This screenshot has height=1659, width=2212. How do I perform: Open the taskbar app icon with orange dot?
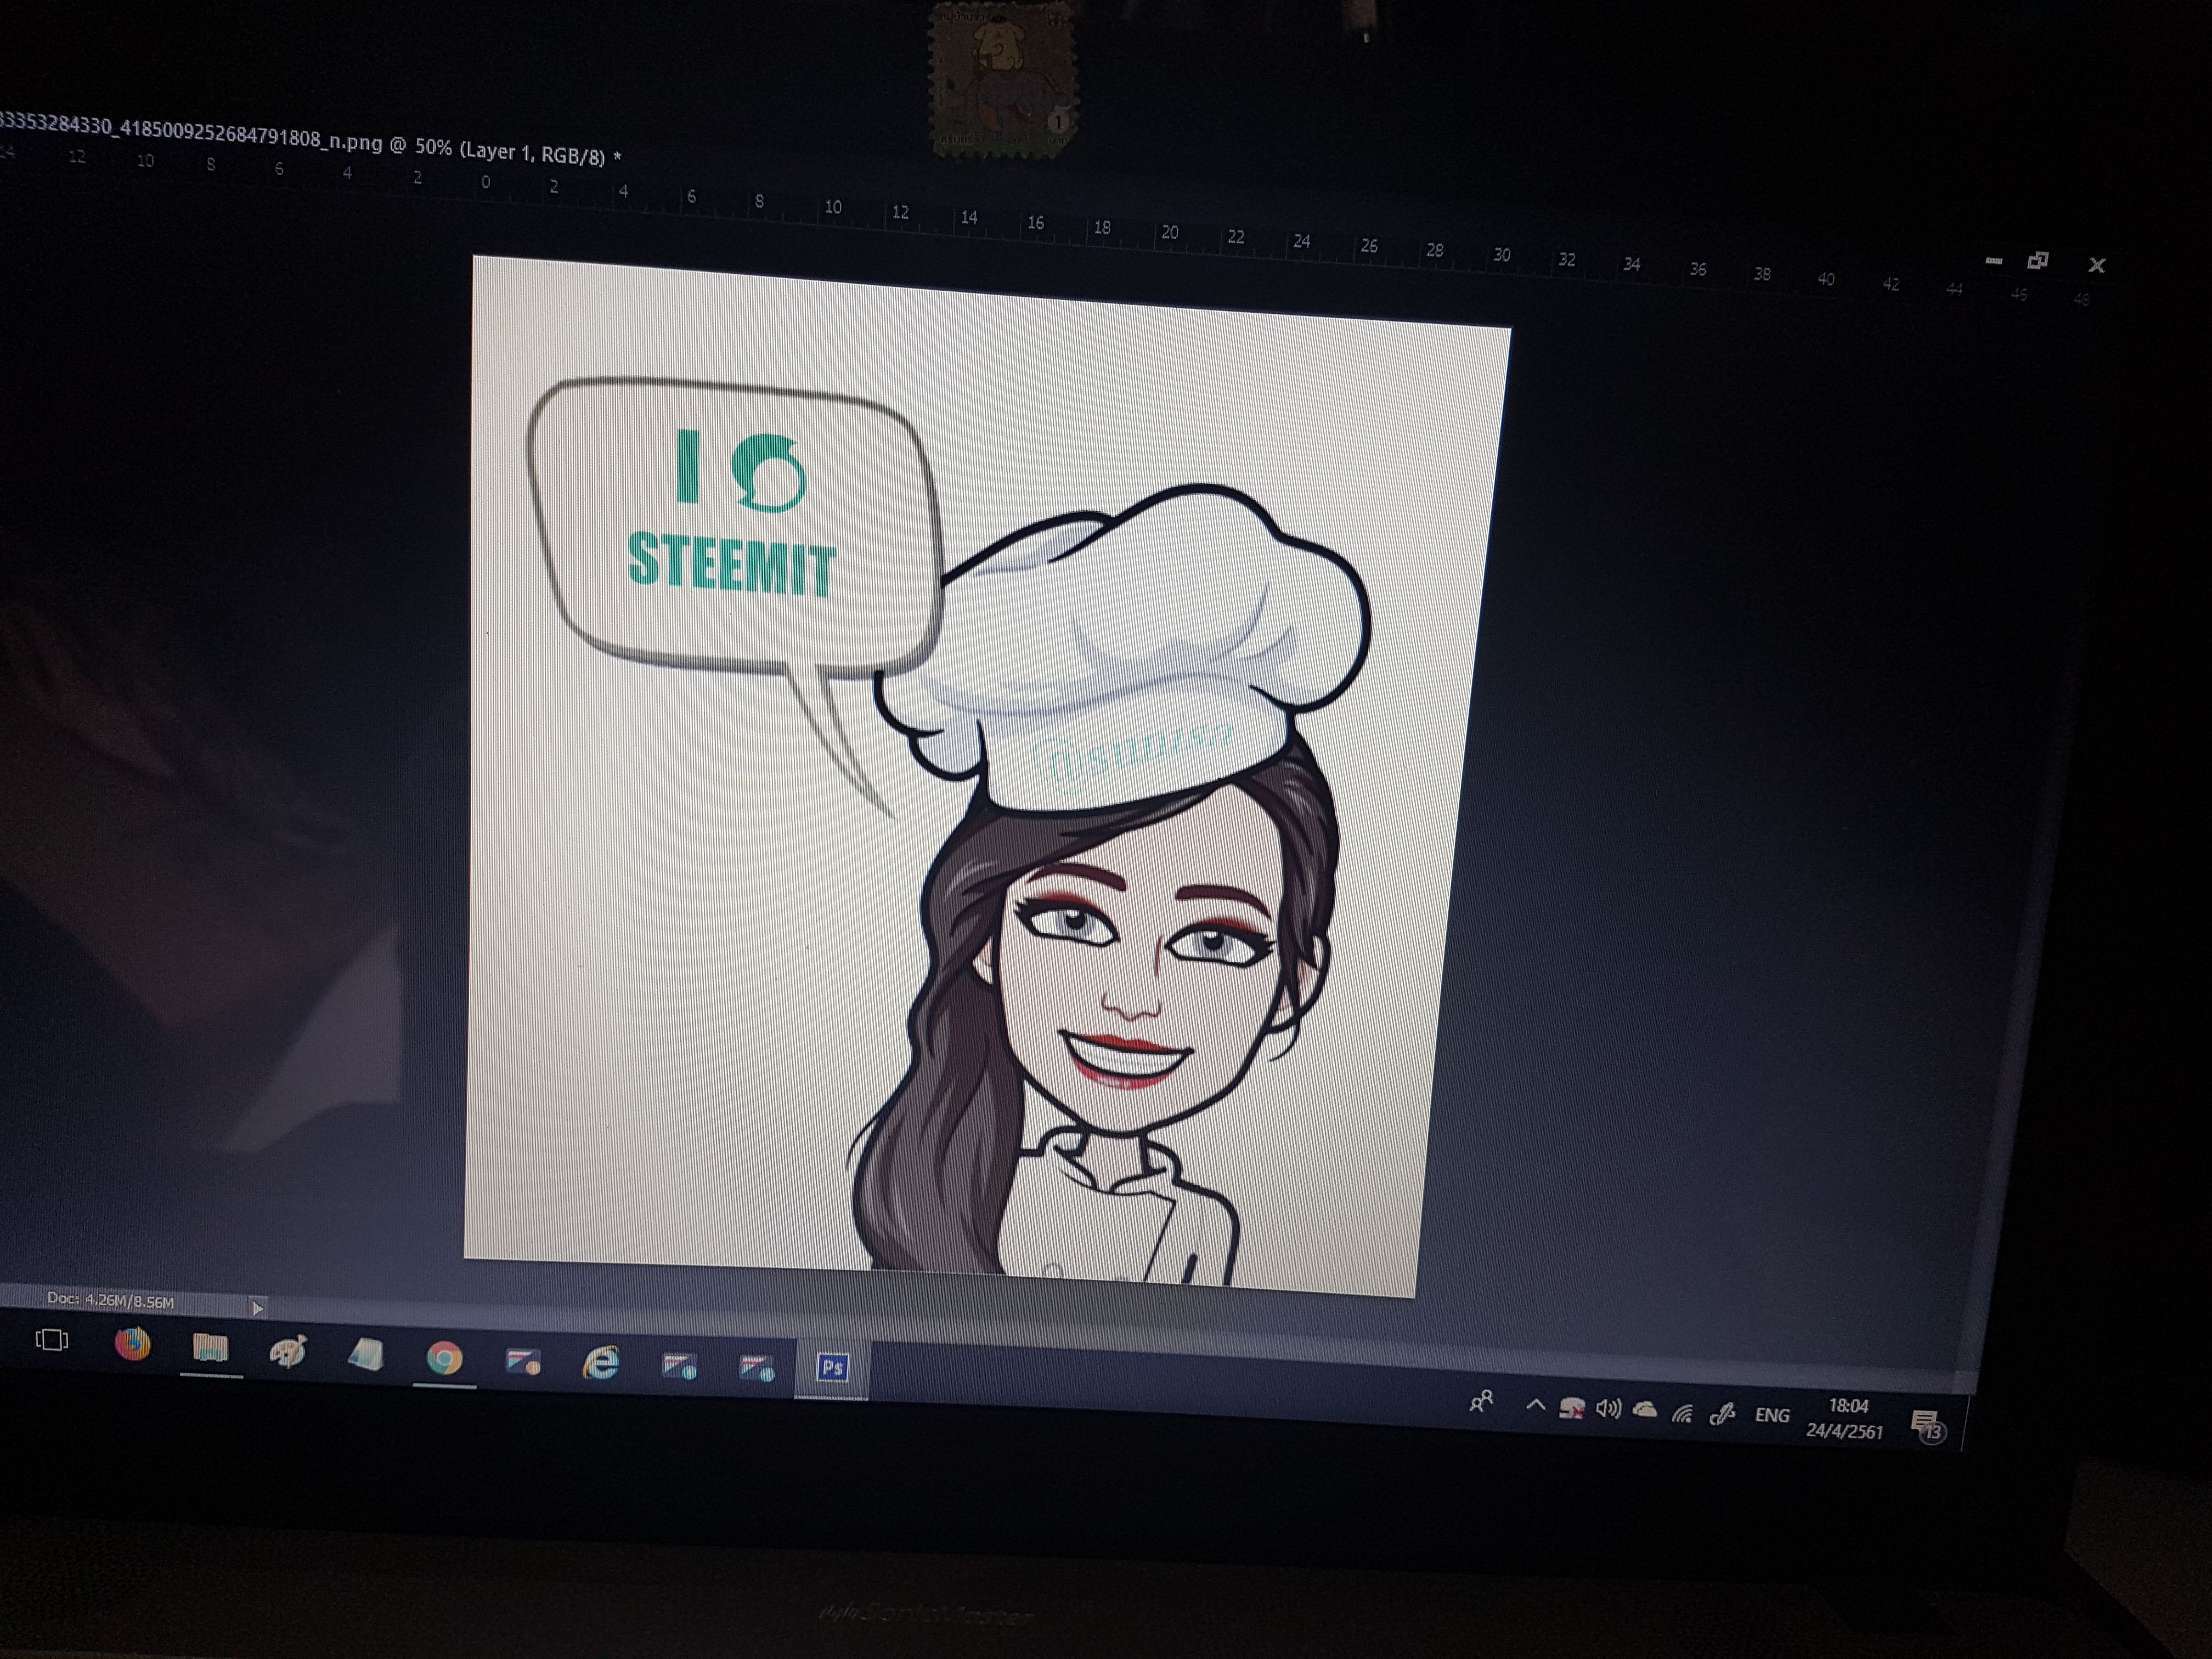[523, 1361]
